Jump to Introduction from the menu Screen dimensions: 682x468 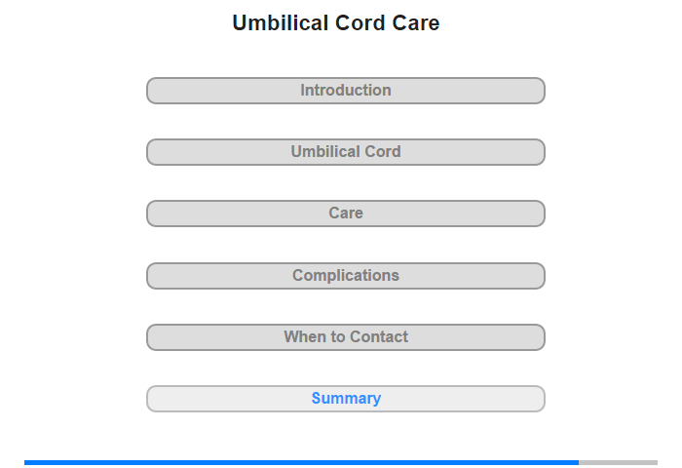pos(346,91)
